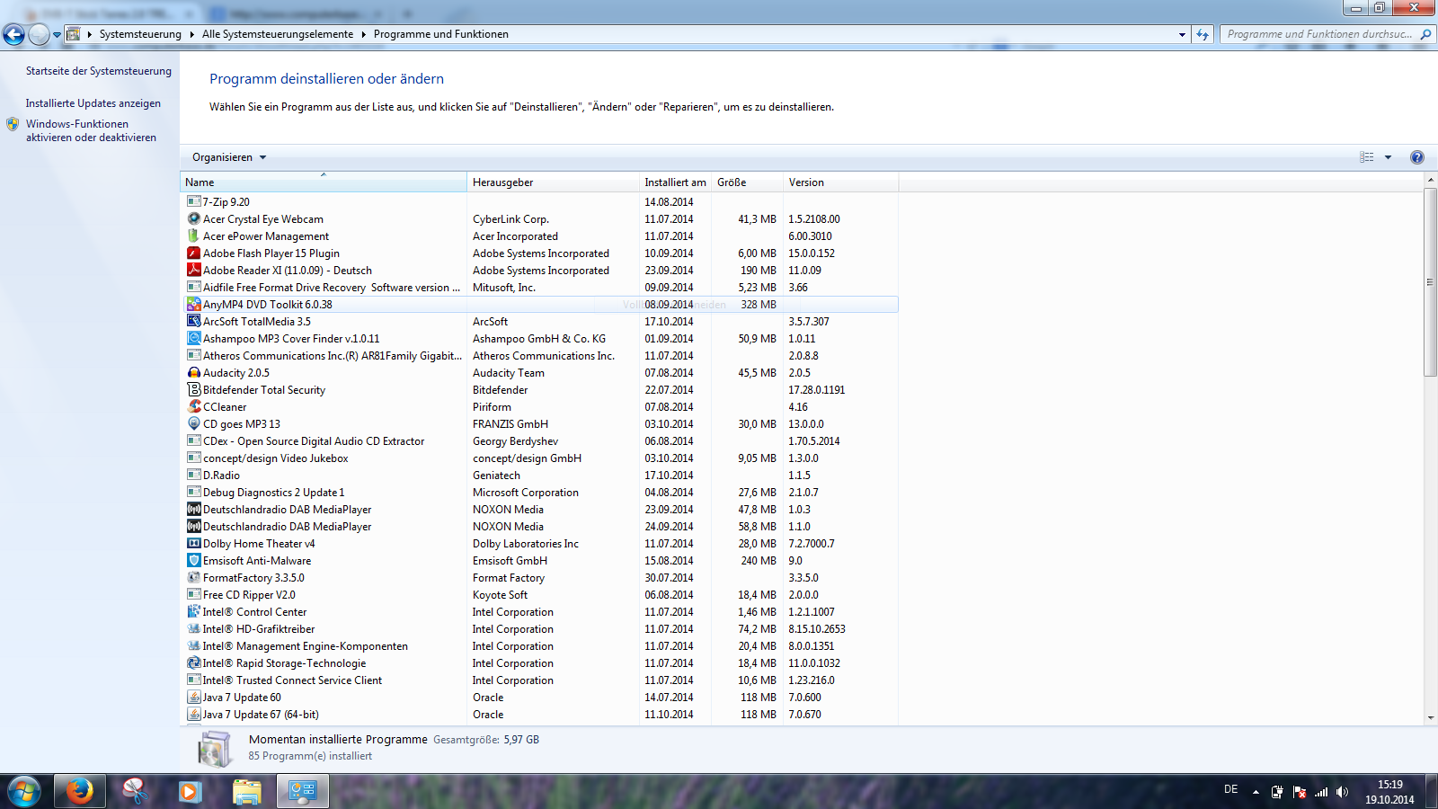Viewport: 1438px width, 809px height.
Task: Open Windows Explorer folder on taskbar
Action: 246,791
